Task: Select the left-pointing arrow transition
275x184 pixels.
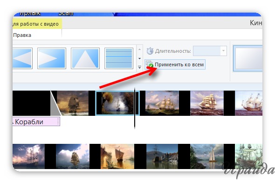Action: [x=22, y=58]
